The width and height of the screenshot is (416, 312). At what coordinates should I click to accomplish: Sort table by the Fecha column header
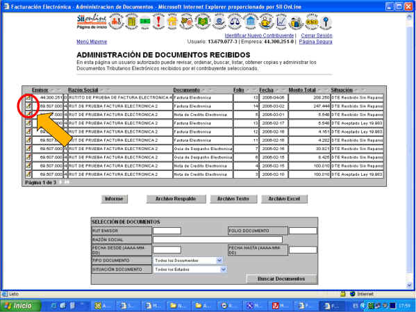tap(266, 90)
